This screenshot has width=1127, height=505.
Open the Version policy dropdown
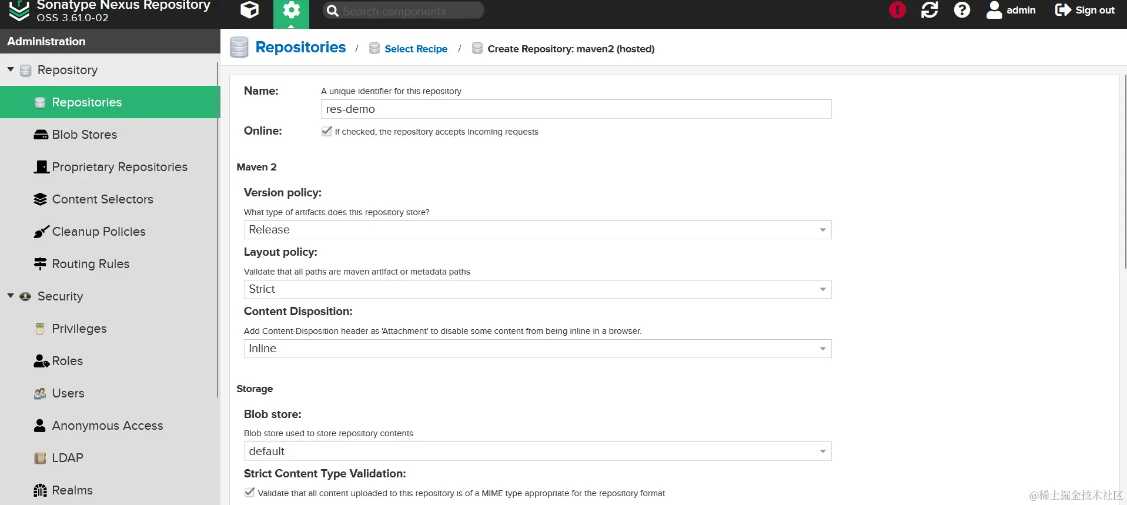(x=537, y=230)
